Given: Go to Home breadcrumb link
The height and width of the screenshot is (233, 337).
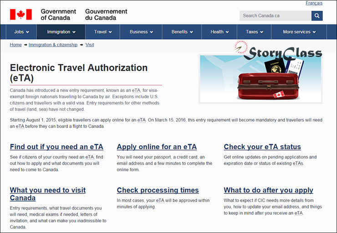Looking at the screenshot, I should pyautogui.click(x=15, y=45).
